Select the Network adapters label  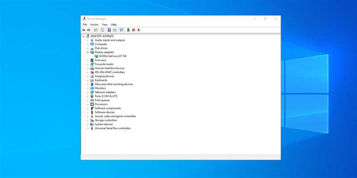click(105, 92)
